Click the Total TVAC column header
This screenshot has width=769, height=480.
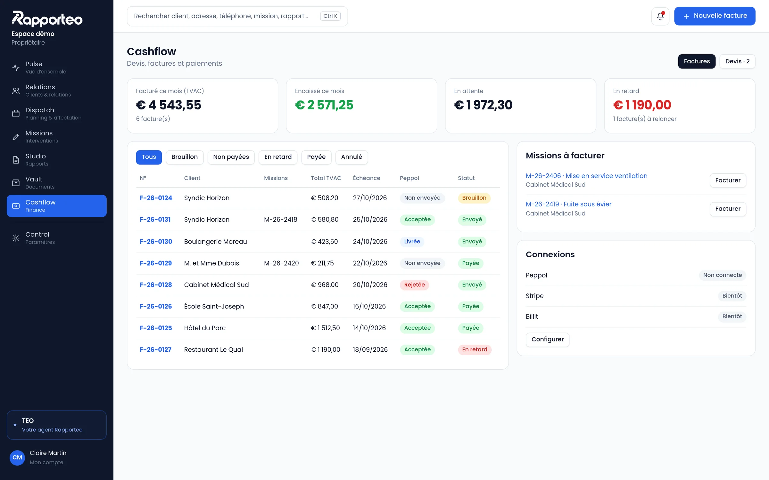[326, 178]
